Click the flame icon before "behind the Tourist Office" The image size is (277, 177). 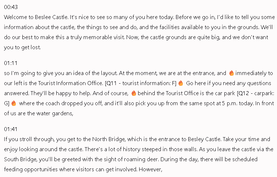tap(133, 93)
